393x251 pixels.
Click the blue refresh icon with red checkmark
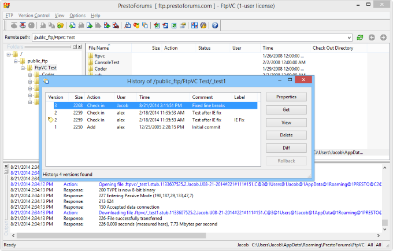(x=165, y=25)
